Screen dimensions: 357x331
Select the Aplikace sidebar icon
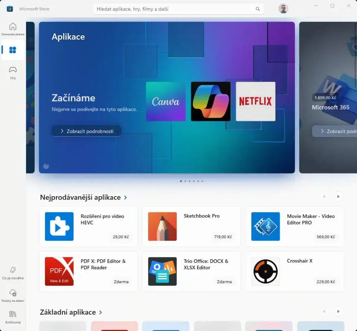pos(13,50)
